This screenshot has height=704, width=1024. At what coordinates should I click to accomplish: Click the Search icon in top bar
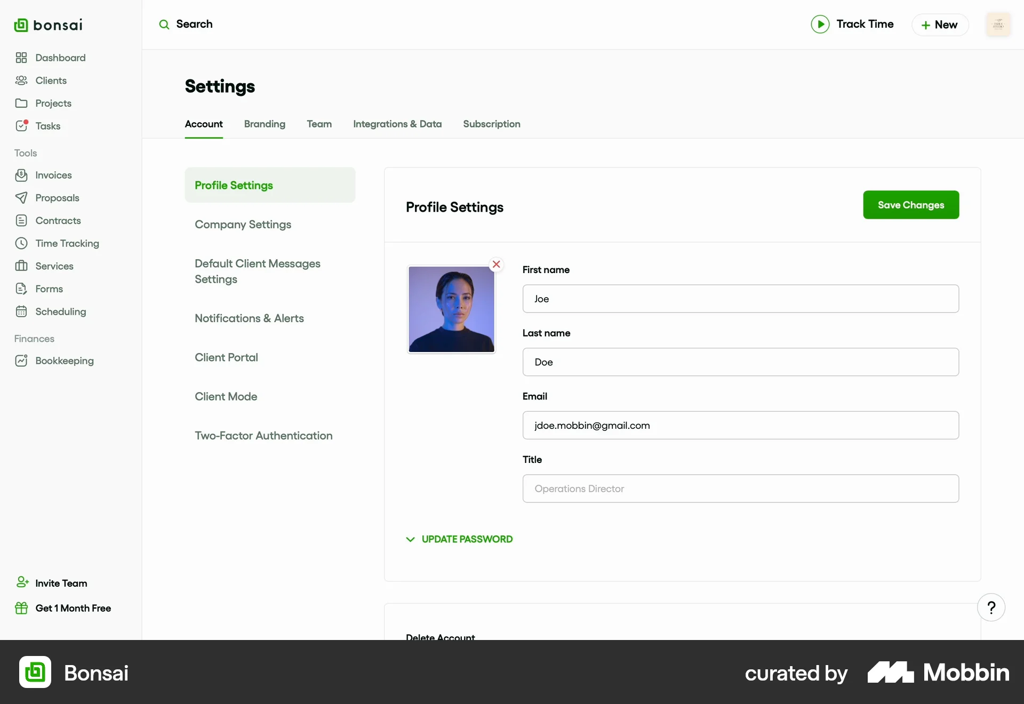(x=164, y=25)
